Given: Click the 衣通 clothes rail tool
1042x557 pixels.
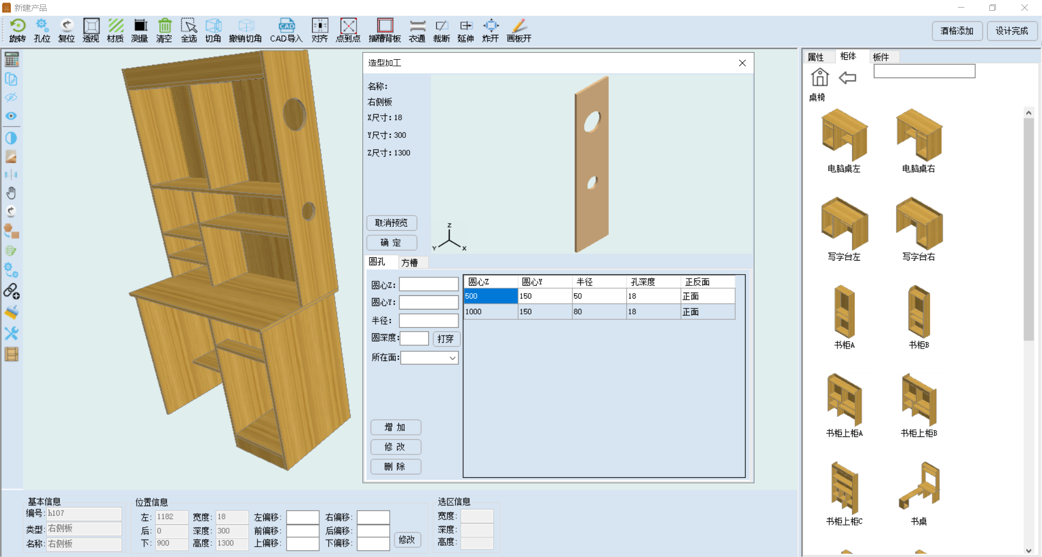Looking at the screenshot, I should click(x=417, y=30).
